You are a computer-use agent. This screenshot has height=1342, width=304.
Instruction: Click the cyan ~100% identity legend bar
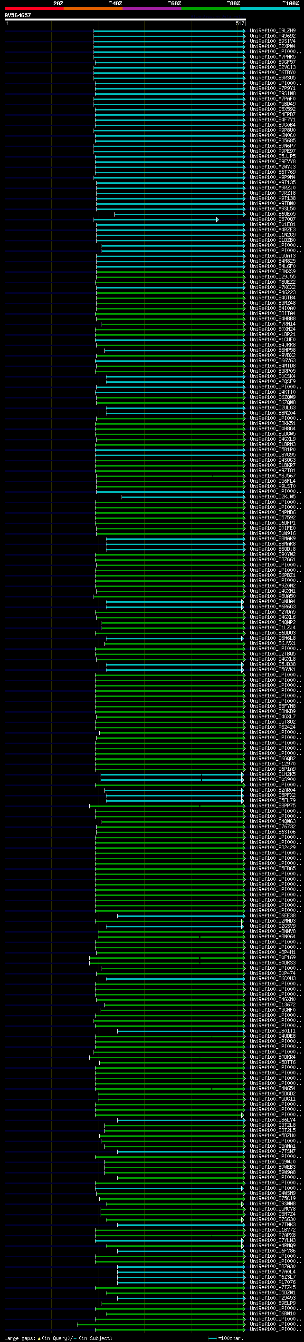pos(270,9)
